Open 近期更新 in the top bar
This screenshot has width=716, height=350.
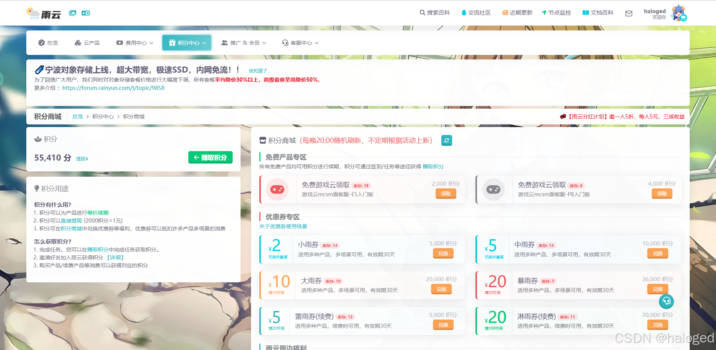[x=518, y=13]
